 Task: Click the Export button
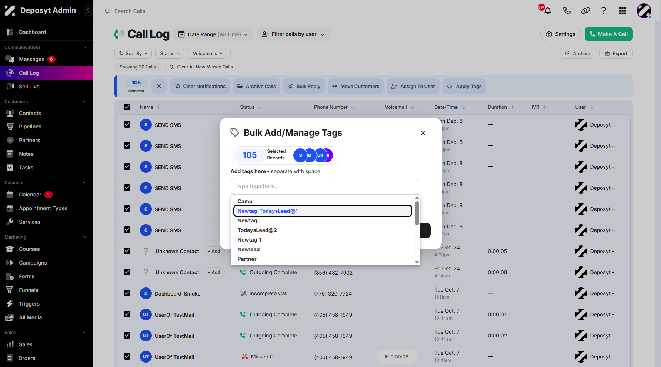(x=616, y=53)
